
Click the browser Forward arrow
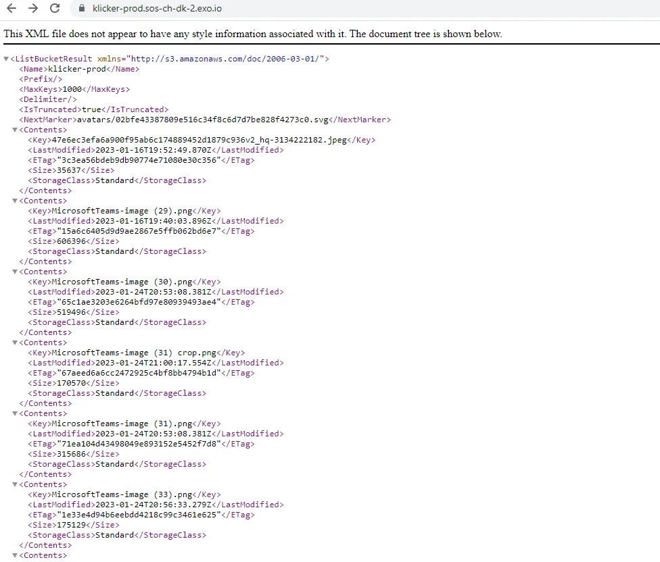click(33, 9)
